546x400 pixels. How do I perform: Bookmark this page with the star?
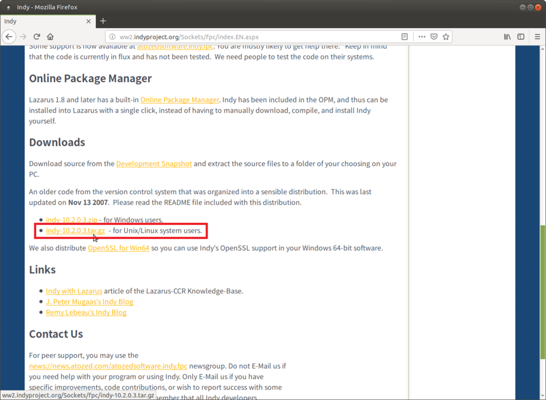point(446,37)
